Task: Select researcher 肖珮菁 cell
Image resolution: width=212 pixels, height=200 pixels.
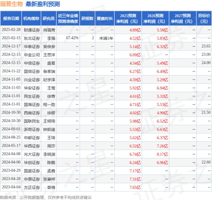Action: [49, 30]
